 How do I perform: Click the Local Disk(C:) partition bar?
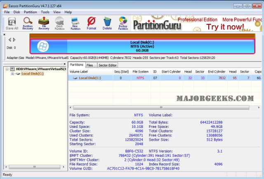pos(142,46)
